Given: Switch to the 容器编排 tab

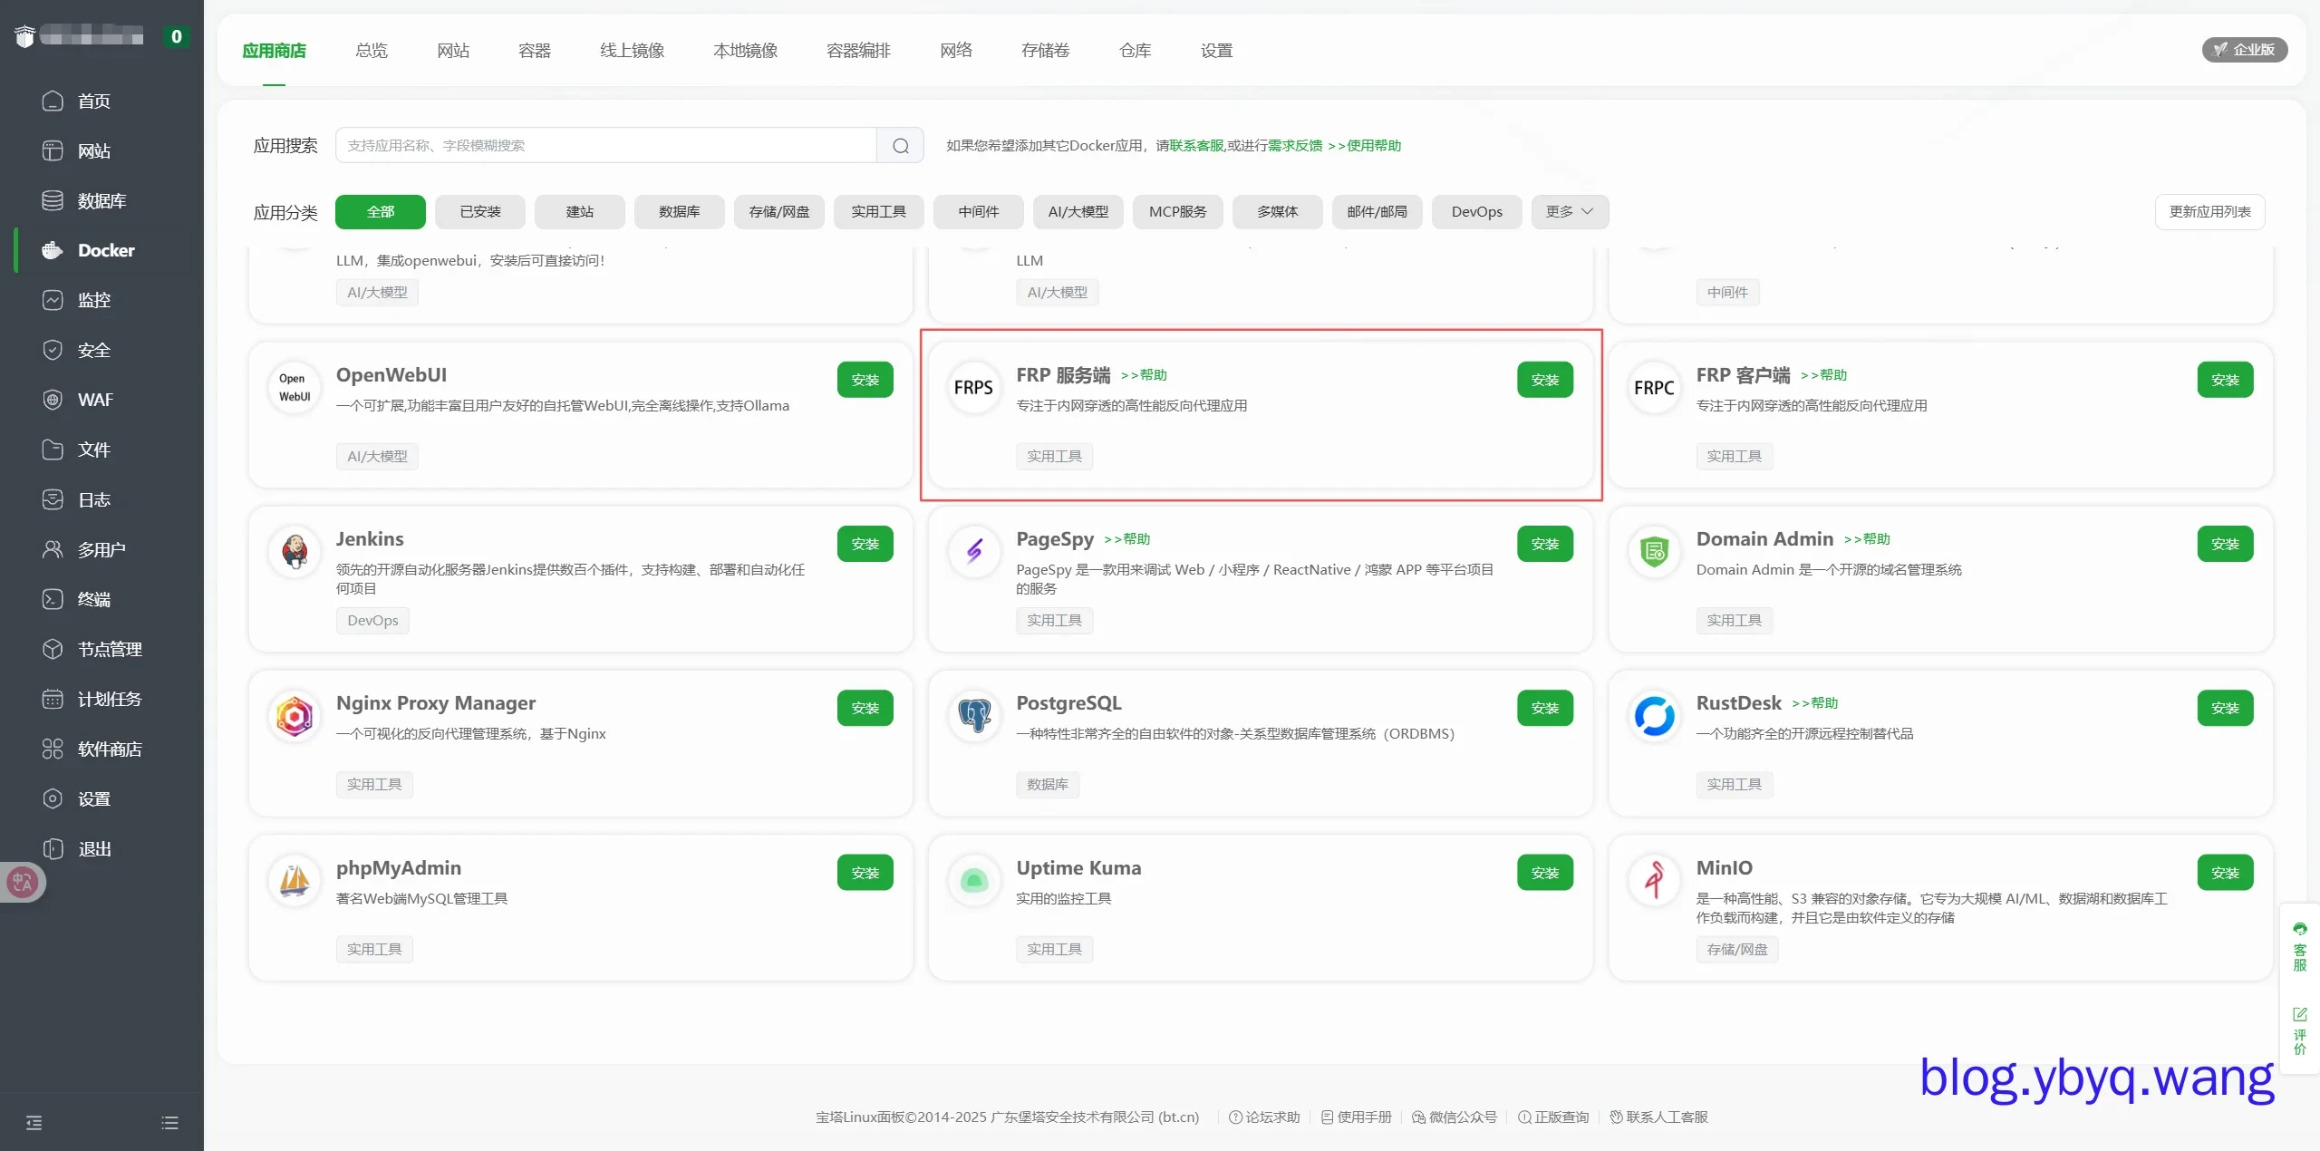Looking at the screenshot, I should click(859, 50).
